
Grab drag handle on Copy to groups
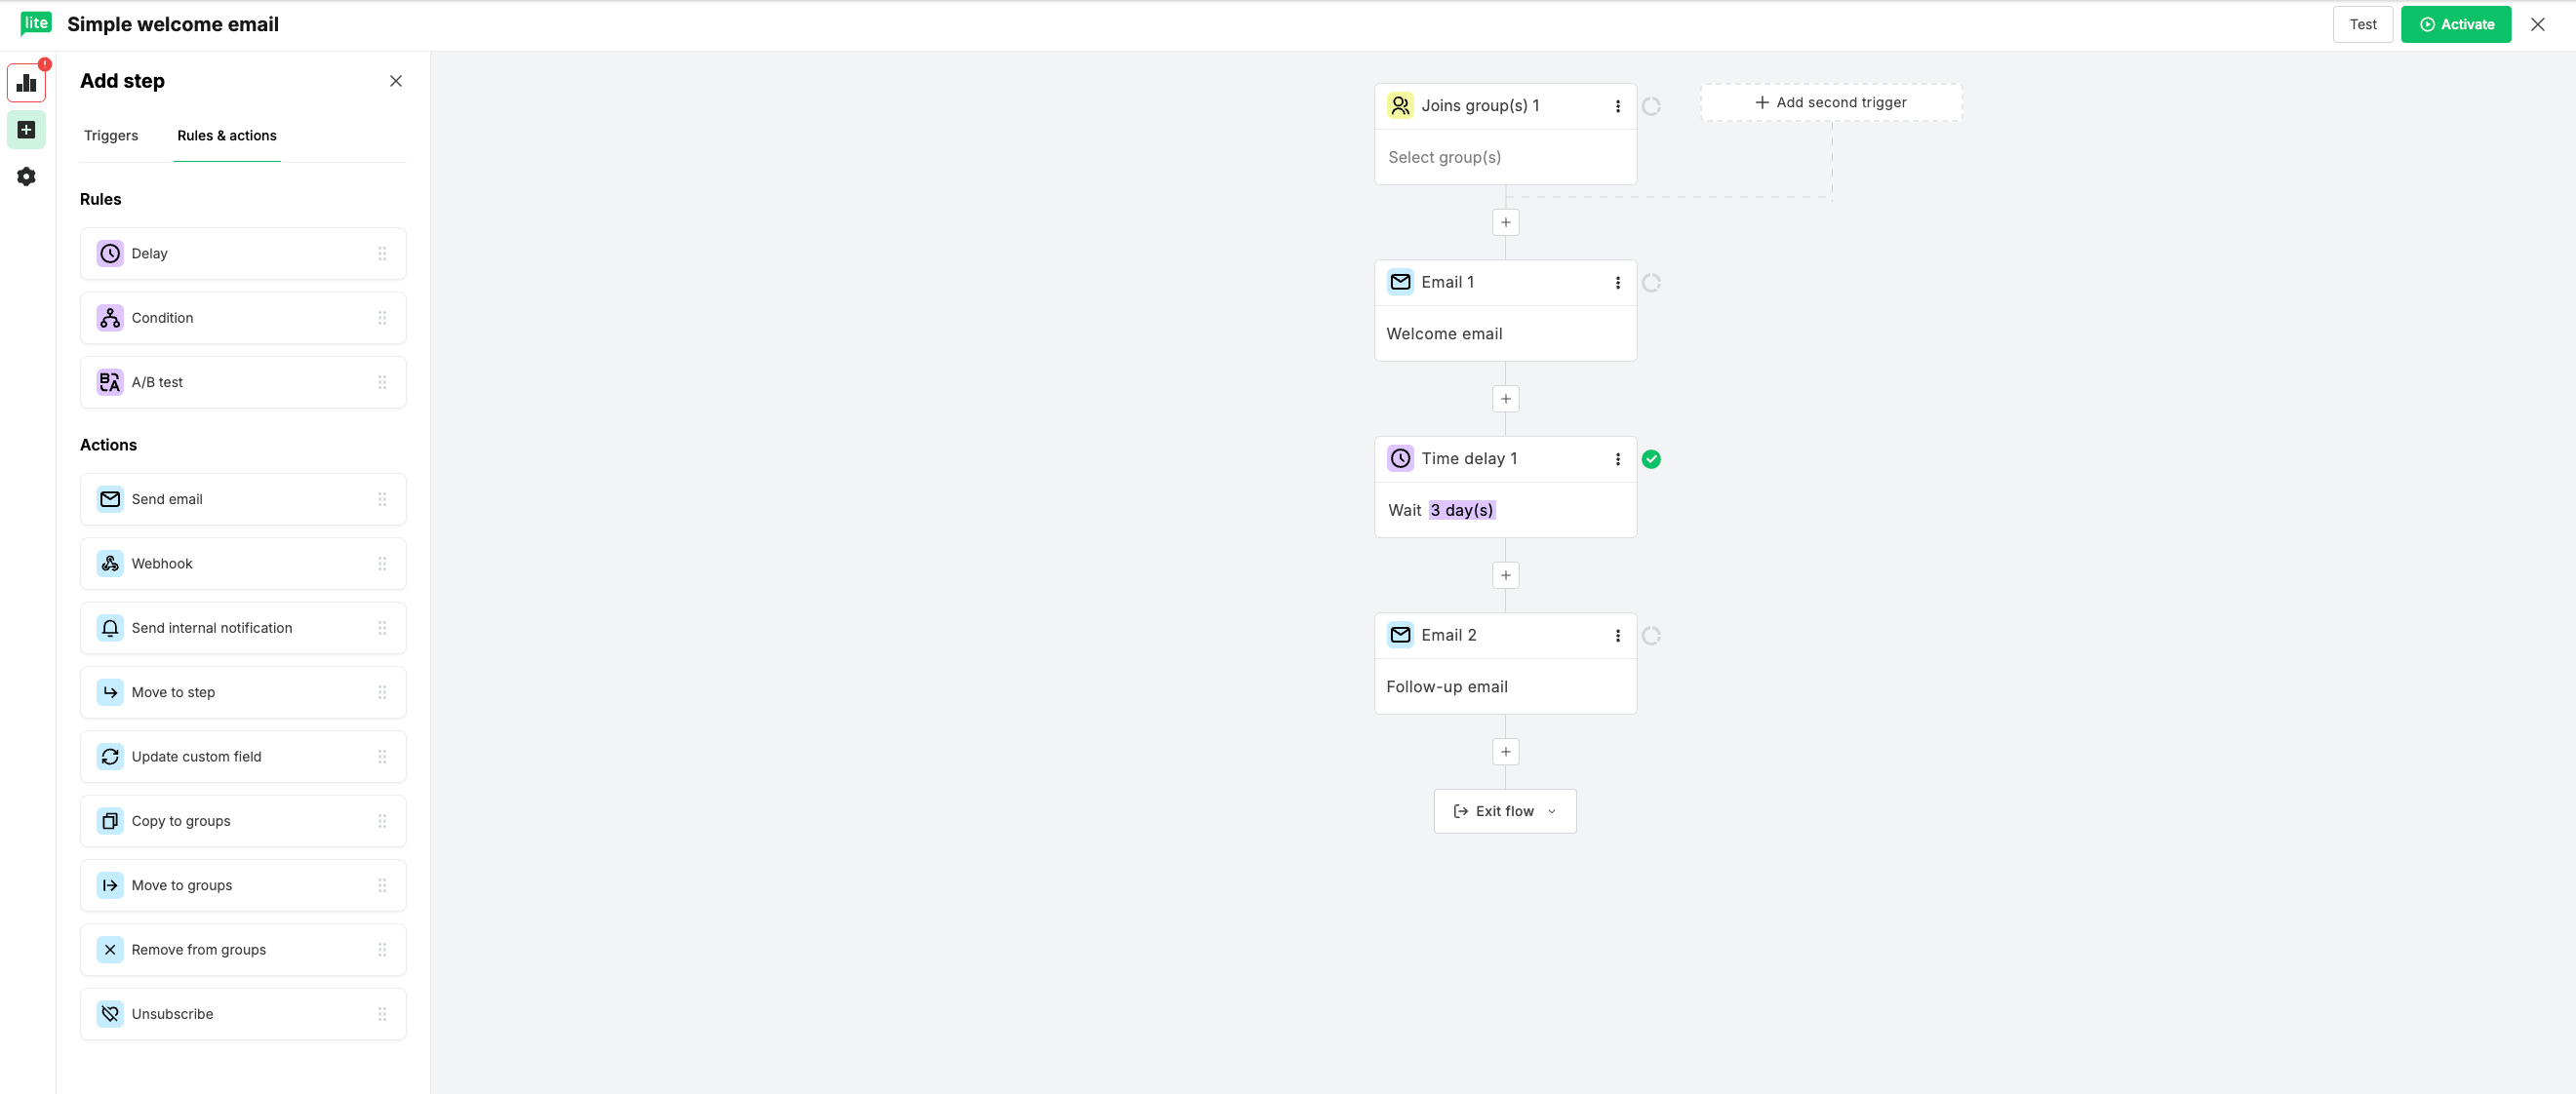point(382,821)
